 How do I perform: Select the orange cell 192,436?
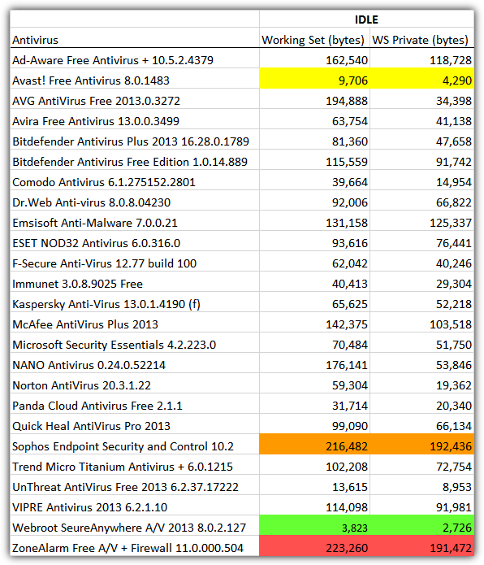(x=421, y=444)
